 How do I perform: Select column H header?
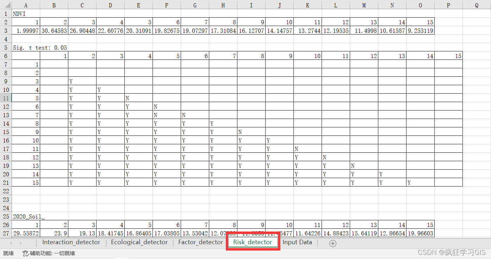click(x=223, y=5)
